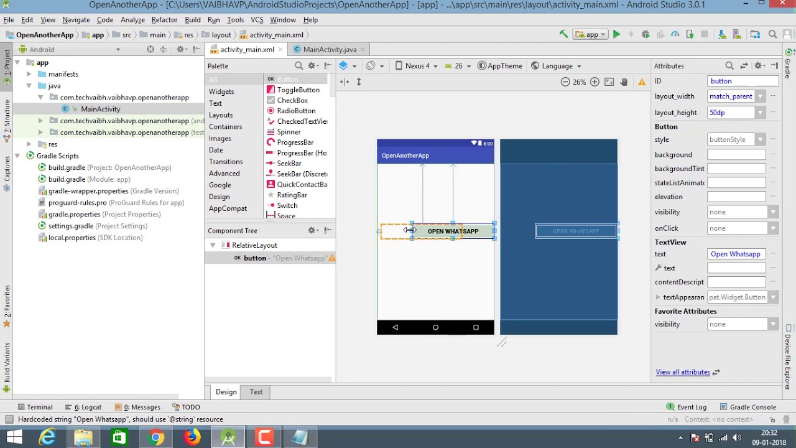Viewport: 796px width, 448px height.
Task: Open the Attributes gear menu
Action: tap(759, 65)
